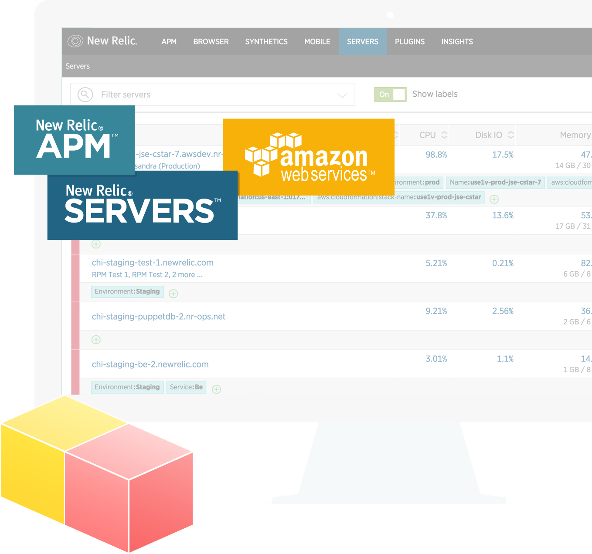Viewport: 592px width, 554px height.
Task: Click the Name:use1v-prod-jse-cstar-7 label
Action: [495, 182]
